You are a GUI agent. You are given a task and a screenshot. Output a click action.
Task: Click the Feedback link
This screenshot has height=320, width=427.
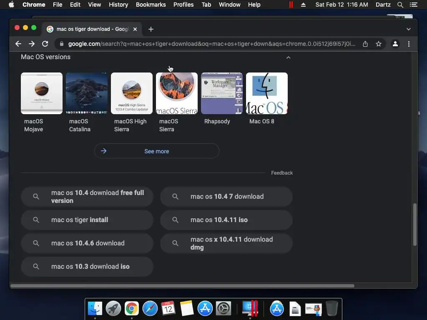point(282,173)
